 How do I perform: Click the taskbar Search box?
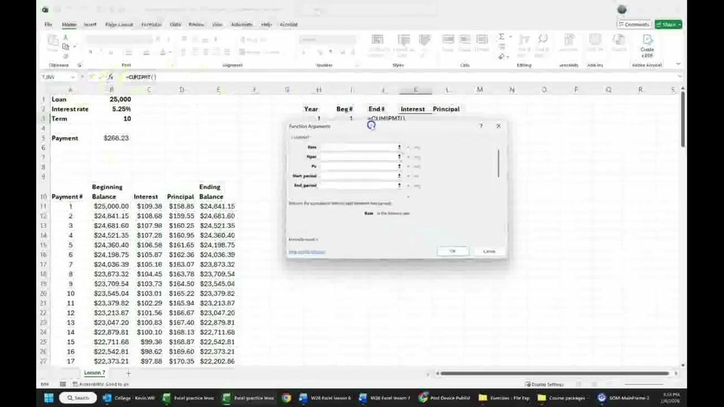(x=78, y=398)
